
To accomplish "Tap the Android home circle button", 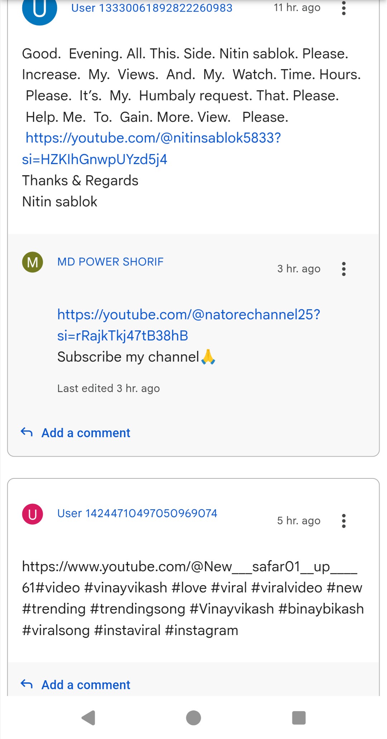I will click(x=193, y=717).
